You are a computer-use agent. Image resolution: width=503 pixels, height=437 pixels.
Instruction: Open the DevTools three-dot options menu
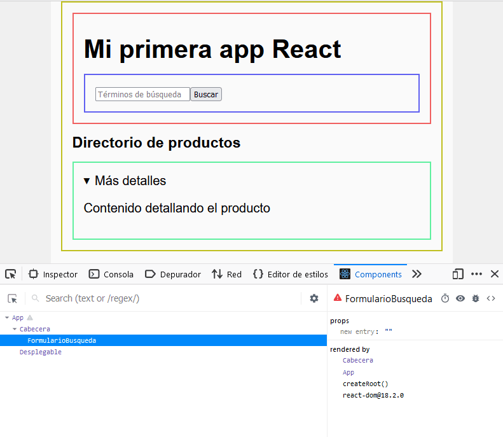point(476,274)
